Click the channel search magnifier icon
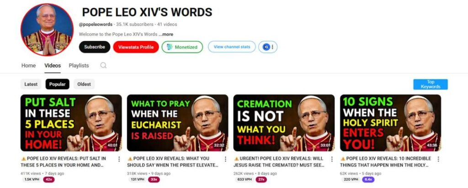468x188 pixels. [103, 65]
